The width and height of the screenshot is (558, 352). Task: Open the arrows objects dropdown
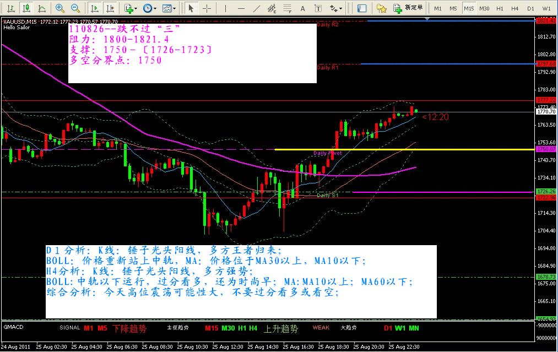(335, 8)
